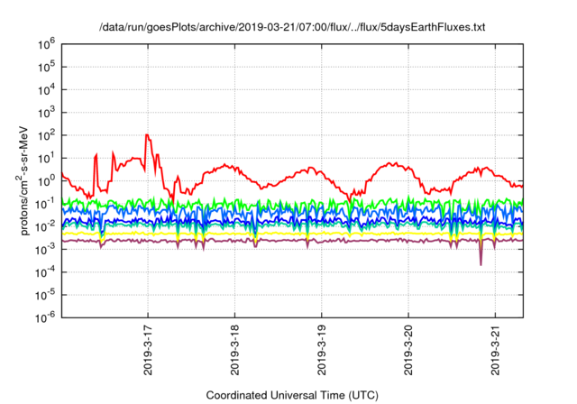This screenshot has width=577, height=404.
Task: Click the red line's peak near 10^2
Action: point(147,135)
